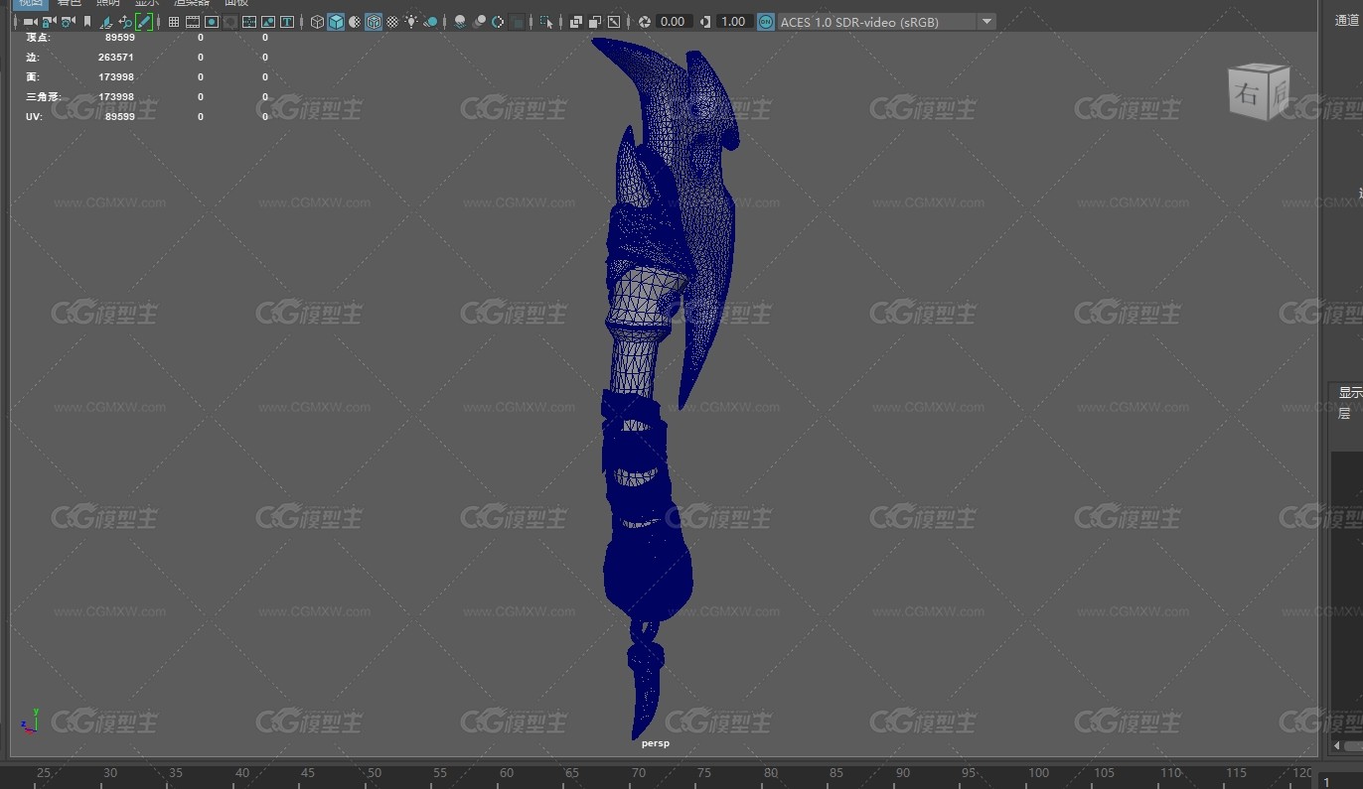Click the Motion Blur icon
This screenshot has width=1363, height=789.
click(479, 21)
